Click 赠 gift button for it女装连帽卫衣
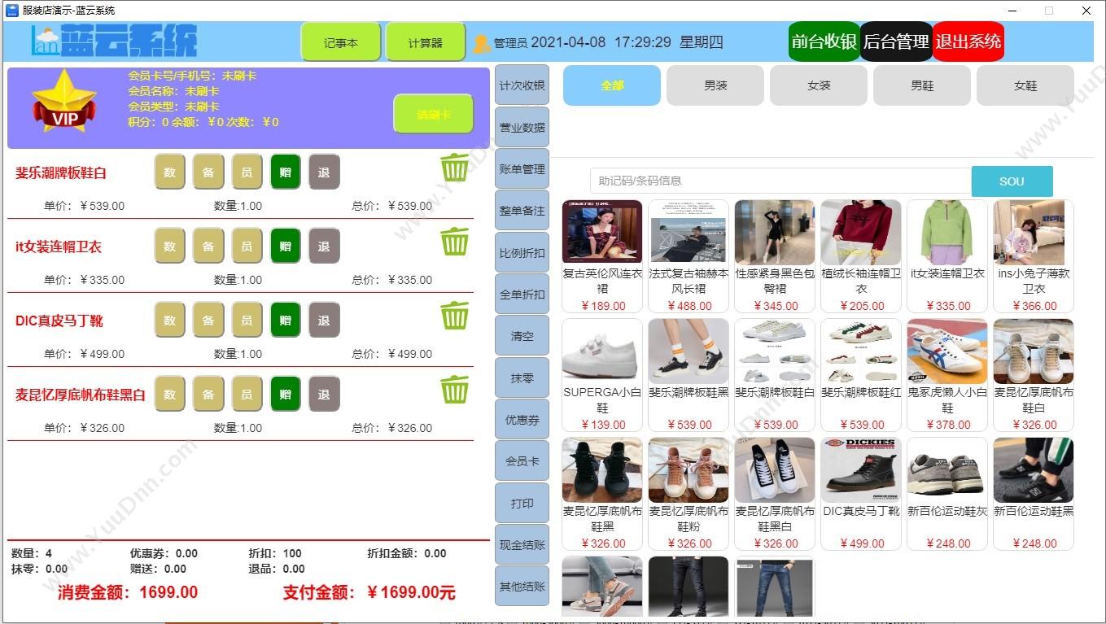The width and height of the screenshot is (1106, 624). 286,246
